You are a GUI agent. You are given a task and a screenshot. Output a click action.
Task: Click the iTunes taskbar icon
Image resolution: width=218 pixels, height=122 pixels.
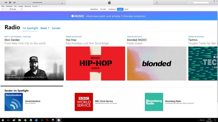[x=59, y=120]
